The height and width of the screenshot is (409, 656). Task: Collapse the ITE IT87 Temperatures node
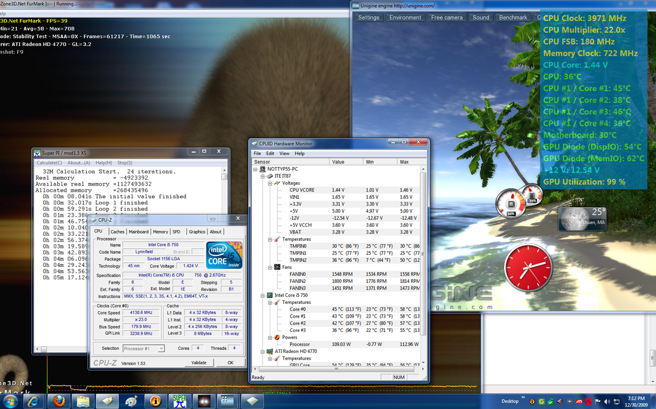270,239
